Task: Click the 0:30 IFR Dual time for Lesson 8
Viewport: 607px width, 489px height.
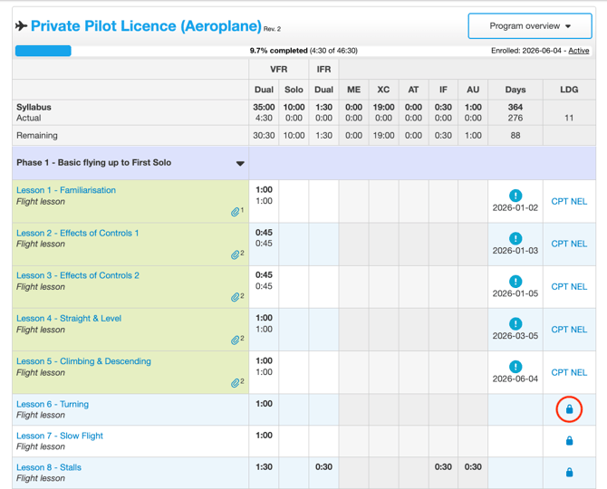Action: click(x=323, y=467)
